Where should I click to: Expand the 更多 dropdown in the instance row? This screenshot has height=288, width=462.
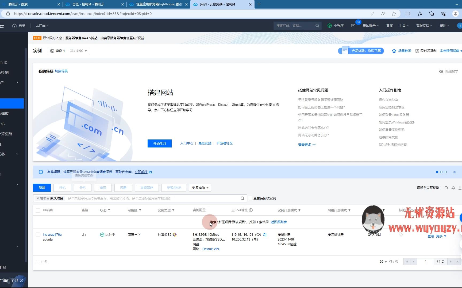441,236
